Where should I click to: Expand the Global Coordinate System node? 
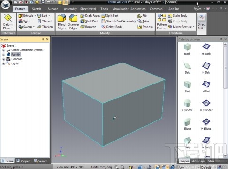(x=4, y=50)
